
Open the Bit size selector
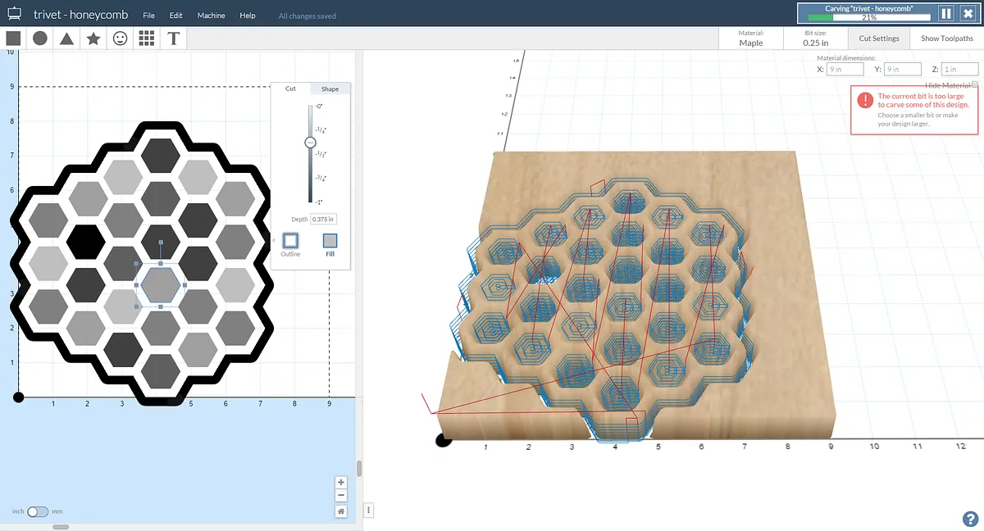[815, 39]
